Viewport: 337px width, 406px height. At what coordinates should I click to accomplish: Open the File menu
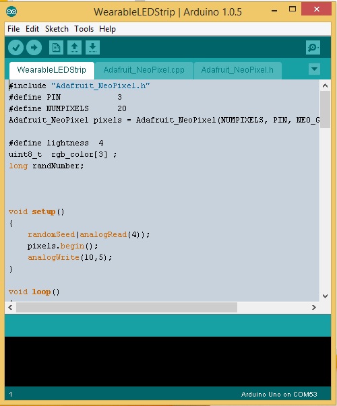coord(13,29)
